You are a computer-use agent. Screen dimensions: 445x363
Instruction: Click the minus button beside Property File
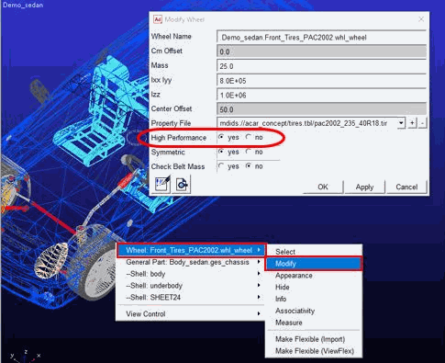[422, 123]
